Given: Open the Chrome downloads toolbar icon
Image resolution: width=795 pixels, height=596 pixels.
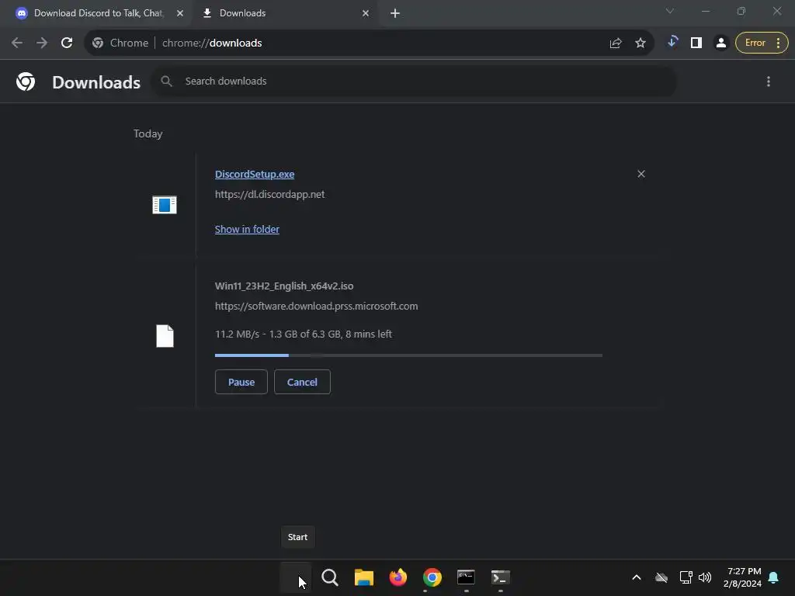Looking at the screenshot, I should point(672,42).
